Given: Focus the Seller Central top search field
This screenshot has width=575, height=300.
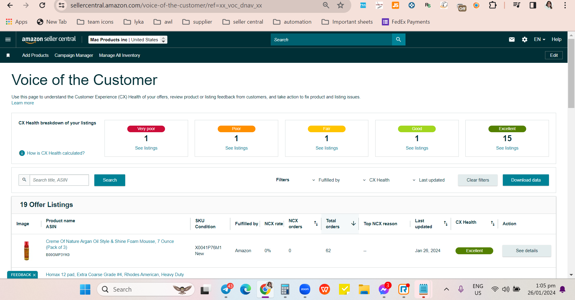Looking at the screenshot, I should [x=331, y=39].
